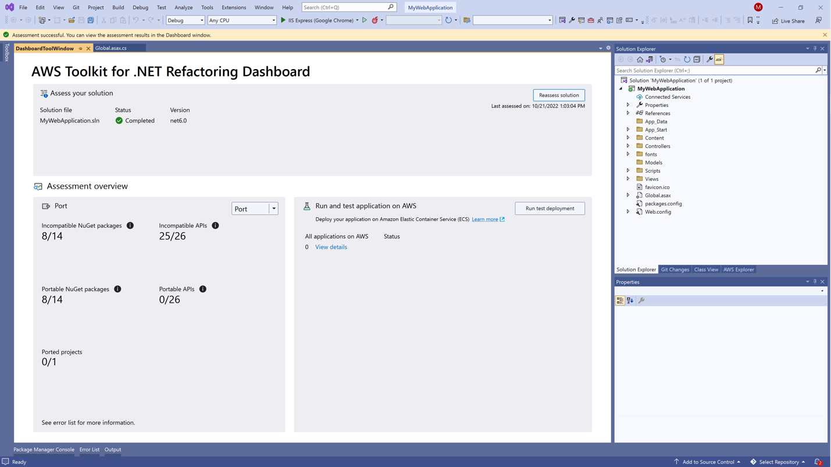Screen dimensions: 831x467
Task: Open the Class View tab
Action: coord(706,270)
